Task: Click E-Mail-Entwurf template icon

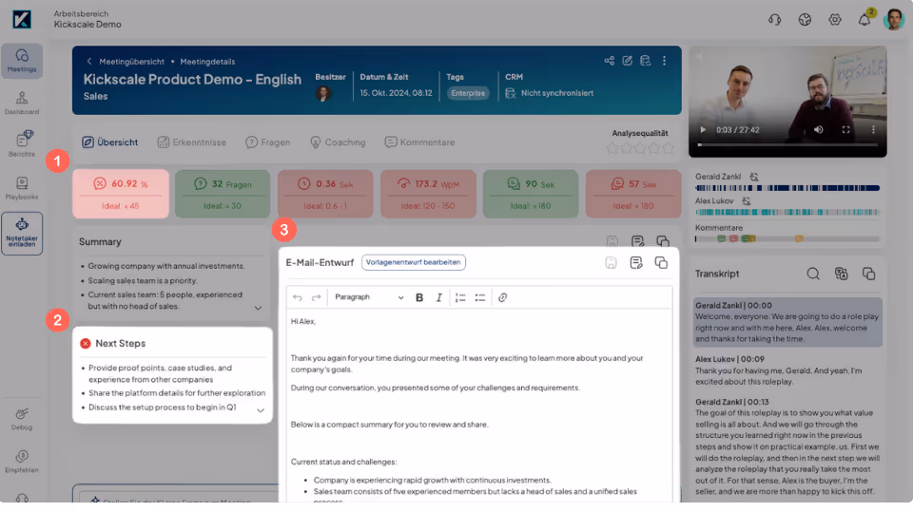Action: click(636, 262)
